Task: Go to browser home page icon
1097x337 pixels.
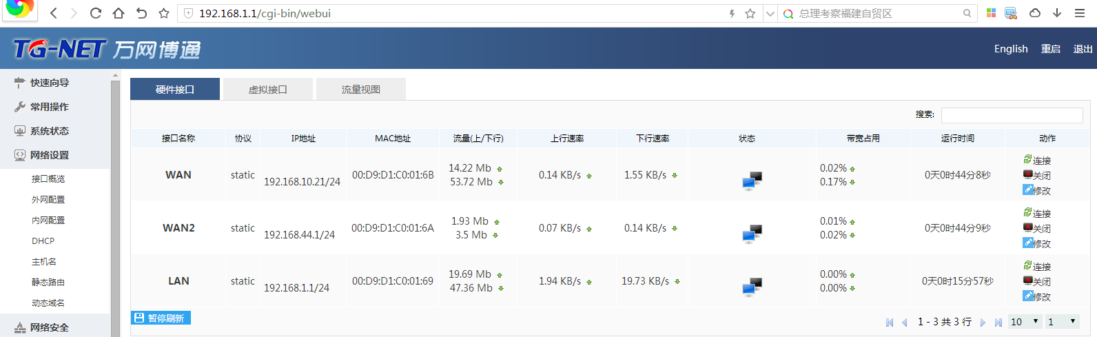Action: pyautogui.click(x=119, y=13)
